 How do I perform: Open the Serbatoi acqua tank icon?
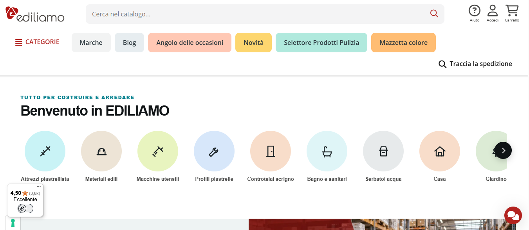pyautogui.click(x=383, y=151)
